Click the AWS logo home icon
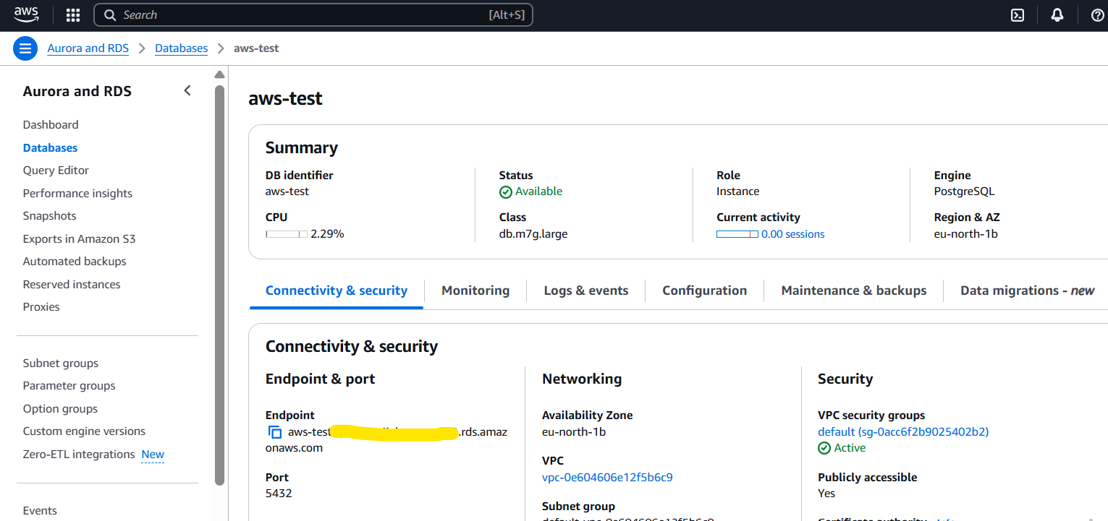 click(26, 14)
